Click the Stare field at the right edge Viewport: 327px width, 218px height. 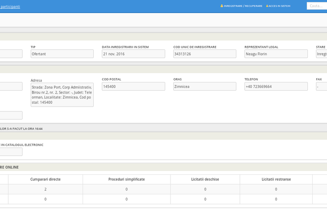click(321, 54)
